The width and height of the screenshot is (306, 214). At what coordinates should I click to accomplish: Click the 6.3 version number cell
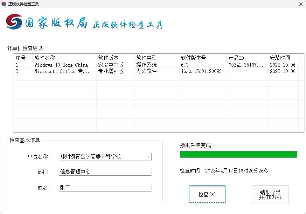pyautogui.click(x=185, y=65)
